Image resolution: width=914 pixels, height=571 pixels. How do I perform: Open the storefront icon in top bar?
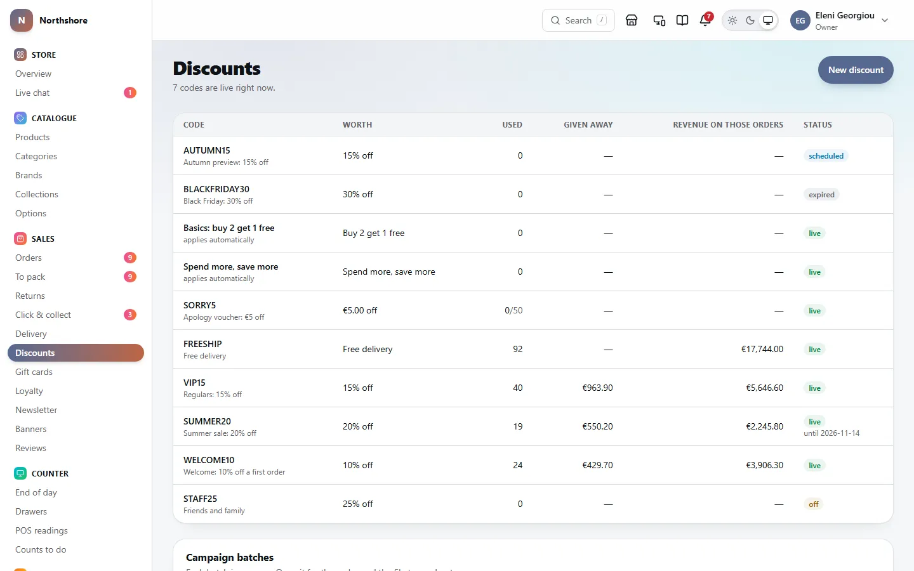tap(632, 20)
